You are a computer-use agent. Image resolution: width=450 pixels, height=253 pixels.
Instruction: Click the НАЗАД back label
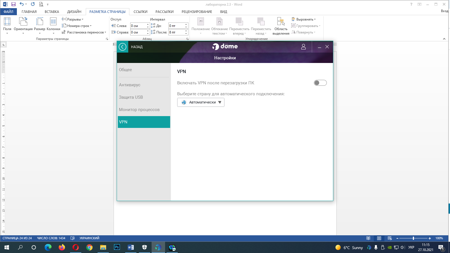click(137, 47)
